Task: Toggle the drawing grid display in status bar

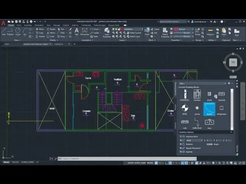Action: click(x=156, y=163)
